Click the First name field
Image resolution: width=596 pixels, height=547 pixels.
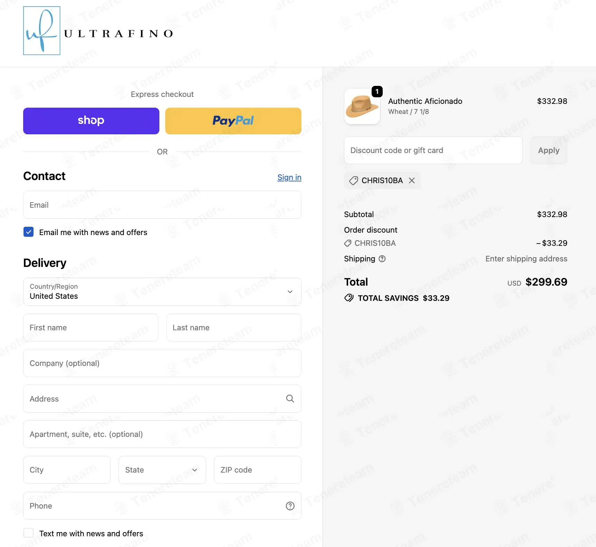pyautogui.click(x=91, y=328)
